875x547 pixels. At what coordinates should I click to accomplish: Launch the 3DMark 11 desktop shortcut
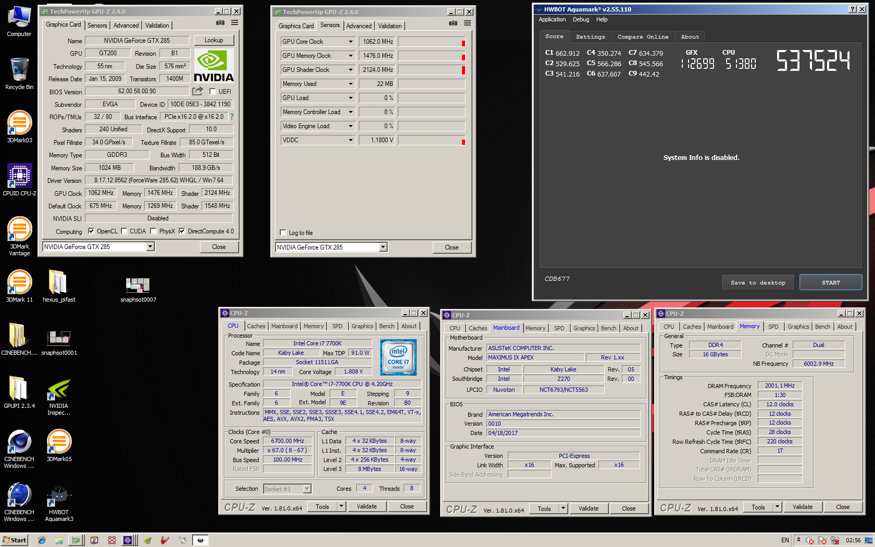[19, 287]
